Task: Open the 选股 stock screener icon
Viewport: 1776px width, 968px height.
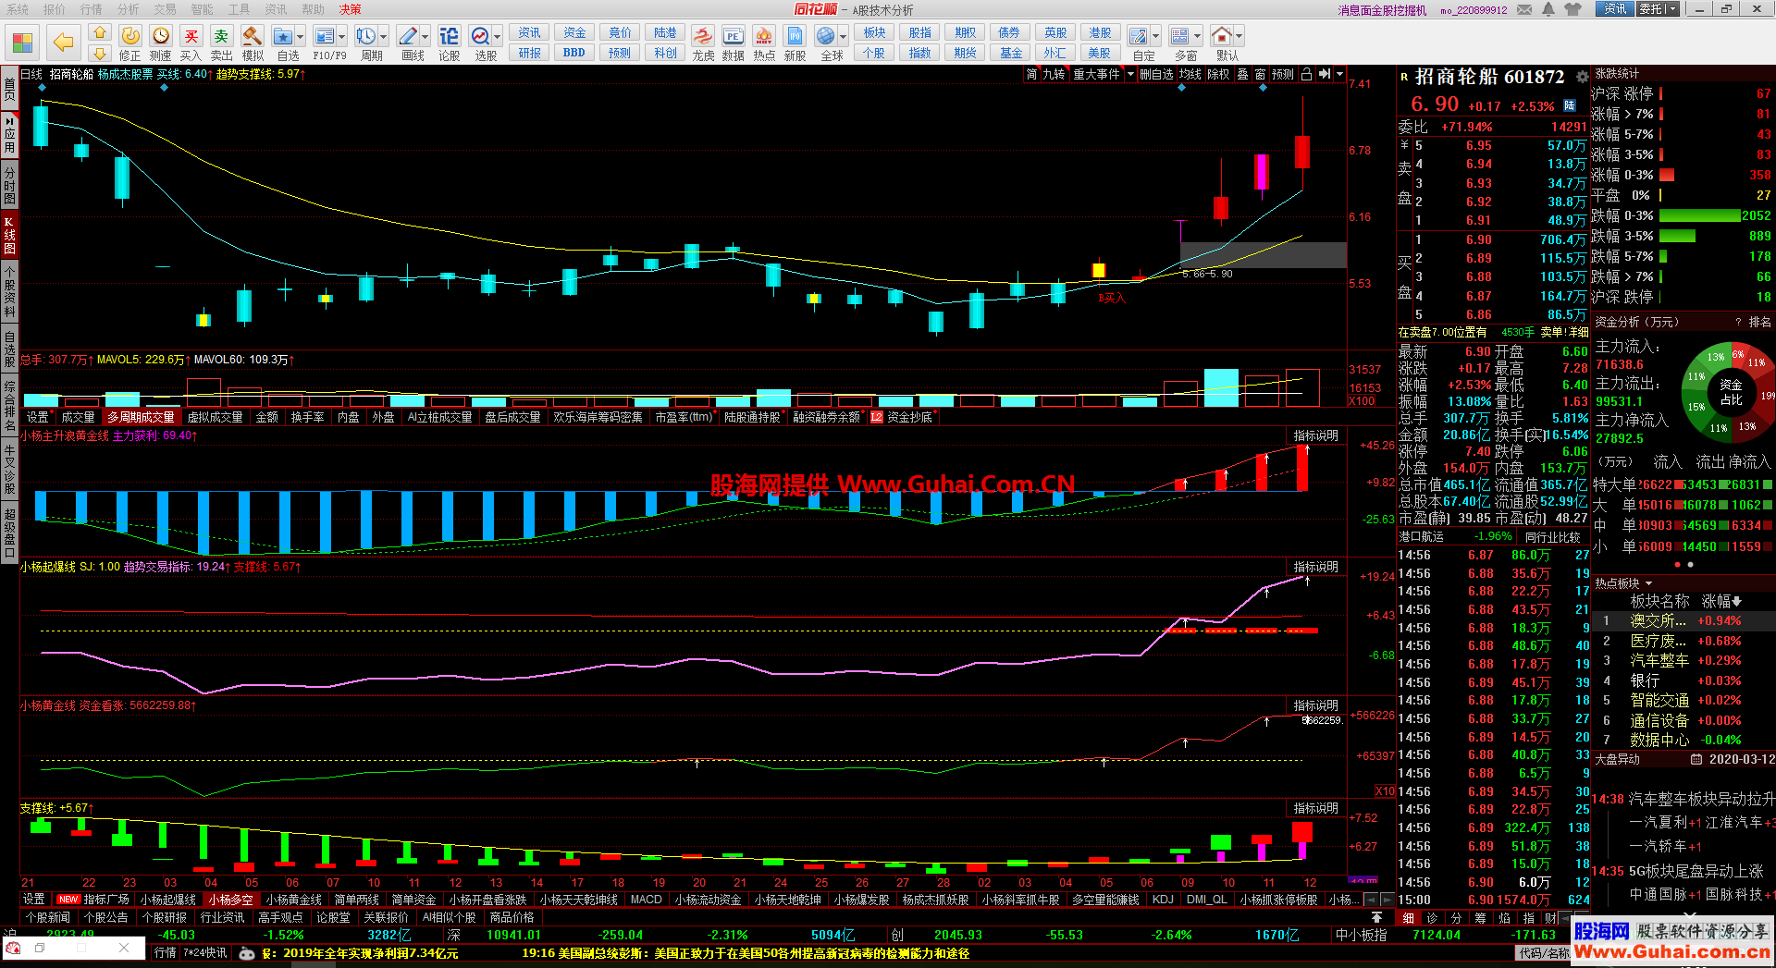Action: [x=480, y=36]
